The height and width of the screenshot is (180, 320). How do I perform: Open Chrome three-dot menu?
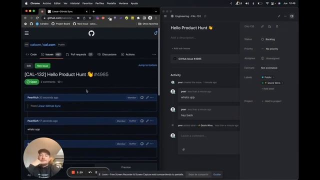click(156, 18)
